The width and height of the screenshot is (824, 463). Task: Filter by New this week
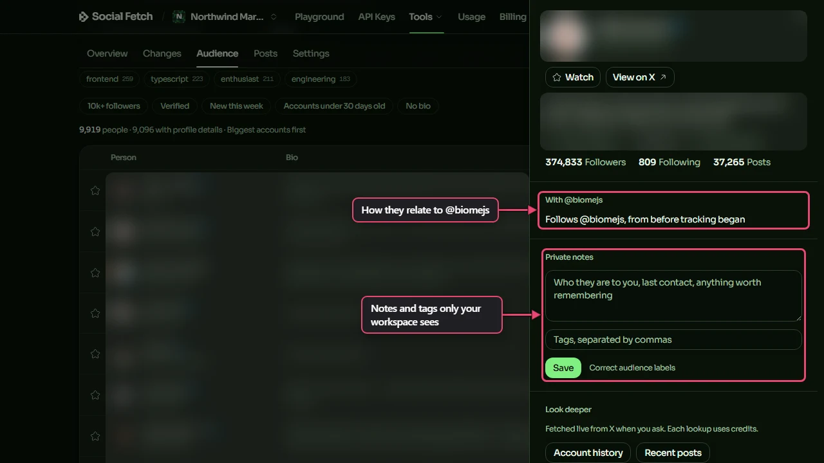point(236,106)
